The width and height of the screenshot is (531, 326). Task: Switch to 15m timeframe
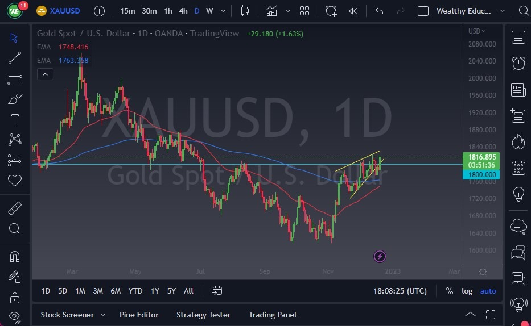tap(127, 11)
